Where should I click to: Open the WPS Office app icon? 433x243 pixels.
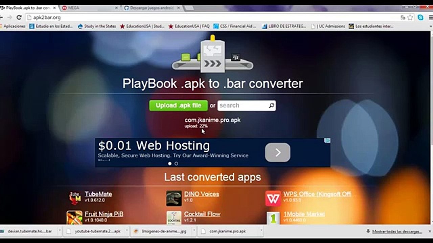tap(273, 198)
